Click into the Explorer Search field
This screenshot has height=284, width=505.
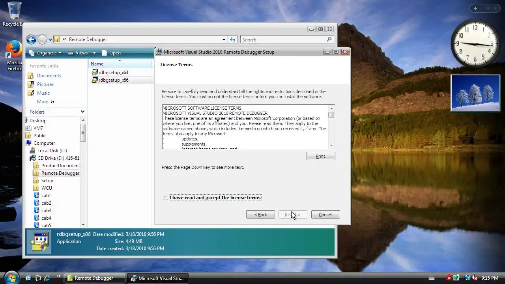click(283, 40)
